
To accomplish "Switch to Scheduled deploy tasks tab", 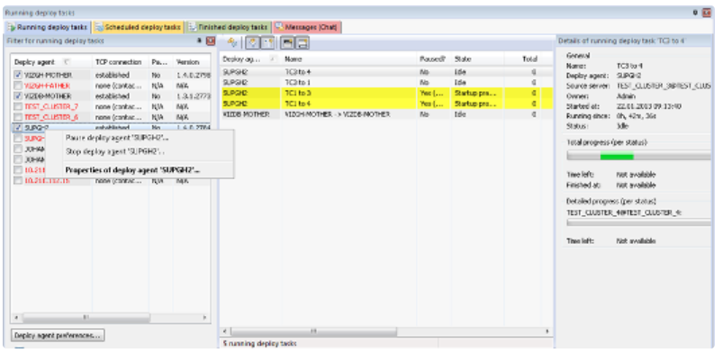I will [139, 27].
